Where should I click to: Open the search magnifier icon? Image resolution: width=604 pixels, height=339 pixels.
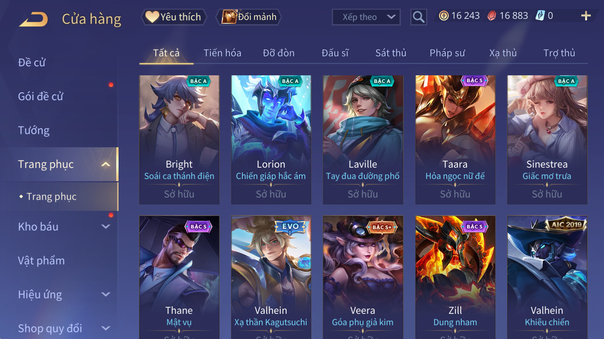tap(419, 17)
